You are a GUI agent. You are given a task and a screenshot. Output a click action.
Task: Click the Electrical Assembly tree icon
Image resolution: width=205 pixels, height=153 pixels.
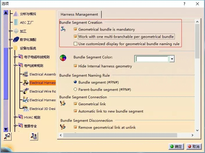[25, 74]
